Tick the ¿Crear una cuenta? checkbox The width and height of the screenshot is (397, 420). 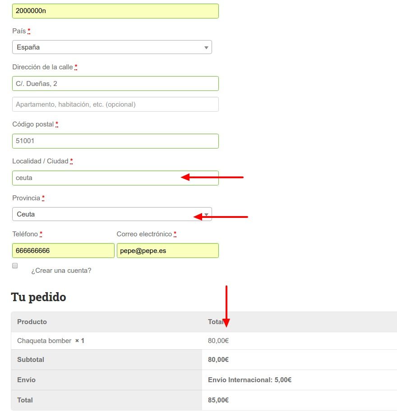pos(15,266)
